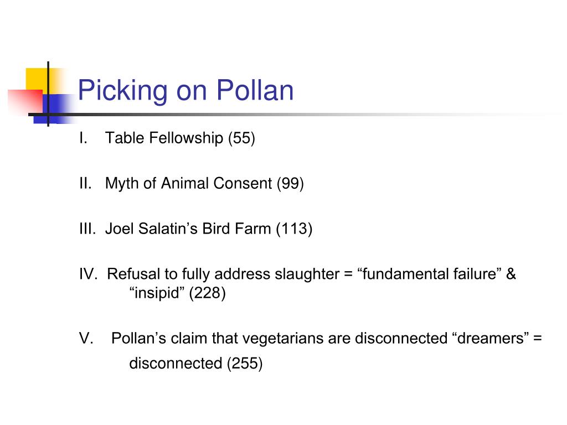Click the disconnected (255) line
Image resolution: width=567 pixels, height=425 pixels.
[x=195, y=364]
